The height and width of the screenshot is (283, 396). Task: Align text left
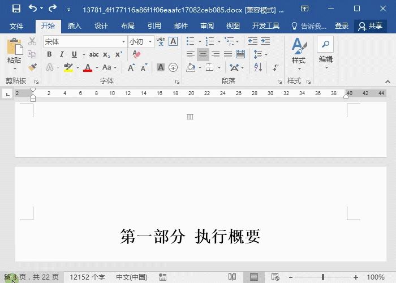191,54
